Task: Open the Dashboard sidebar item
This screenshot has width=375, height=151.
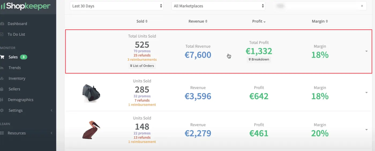Action: pos(17,24)
